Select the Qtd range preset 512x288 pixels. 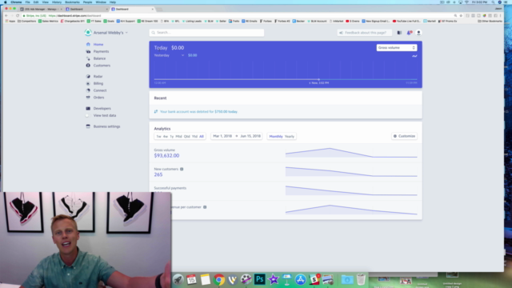point(186,137)
